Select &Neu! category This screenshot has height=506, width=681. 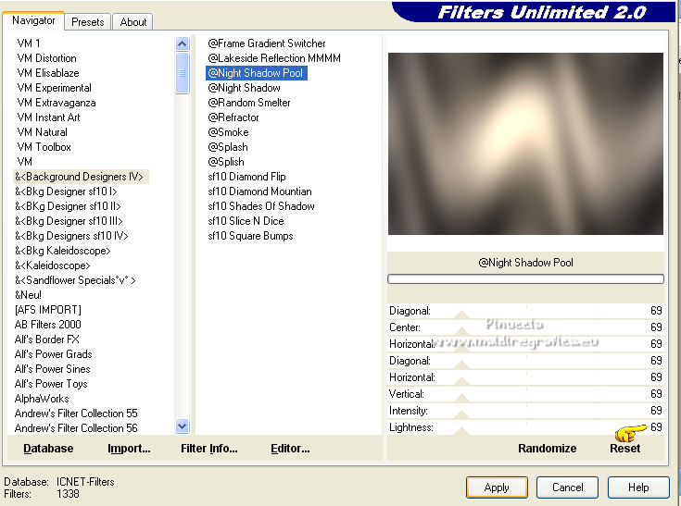pos(28,295)
